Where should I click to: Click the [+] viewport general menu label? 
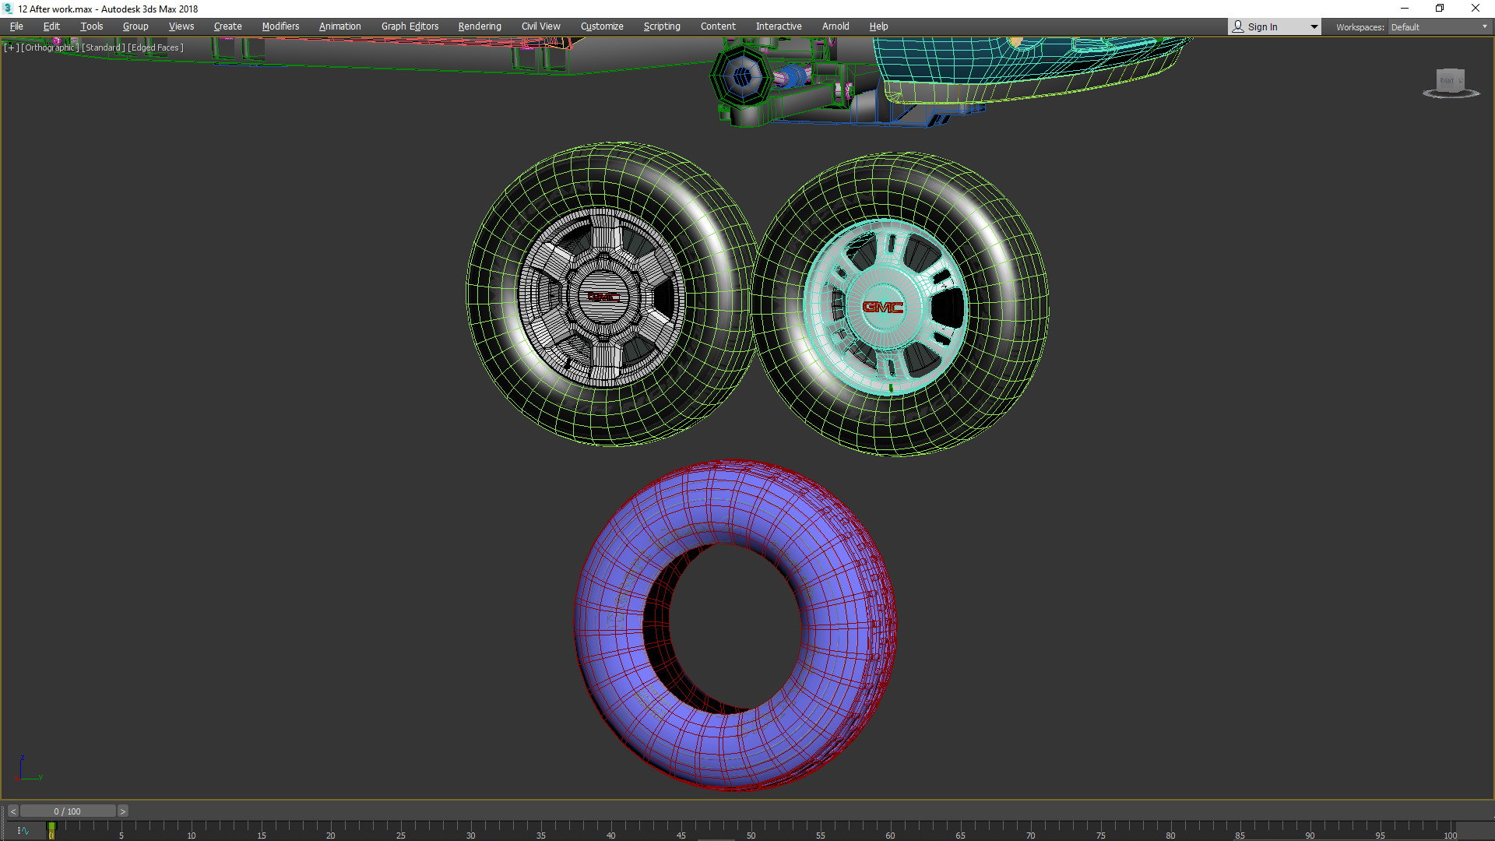(11, 48)
